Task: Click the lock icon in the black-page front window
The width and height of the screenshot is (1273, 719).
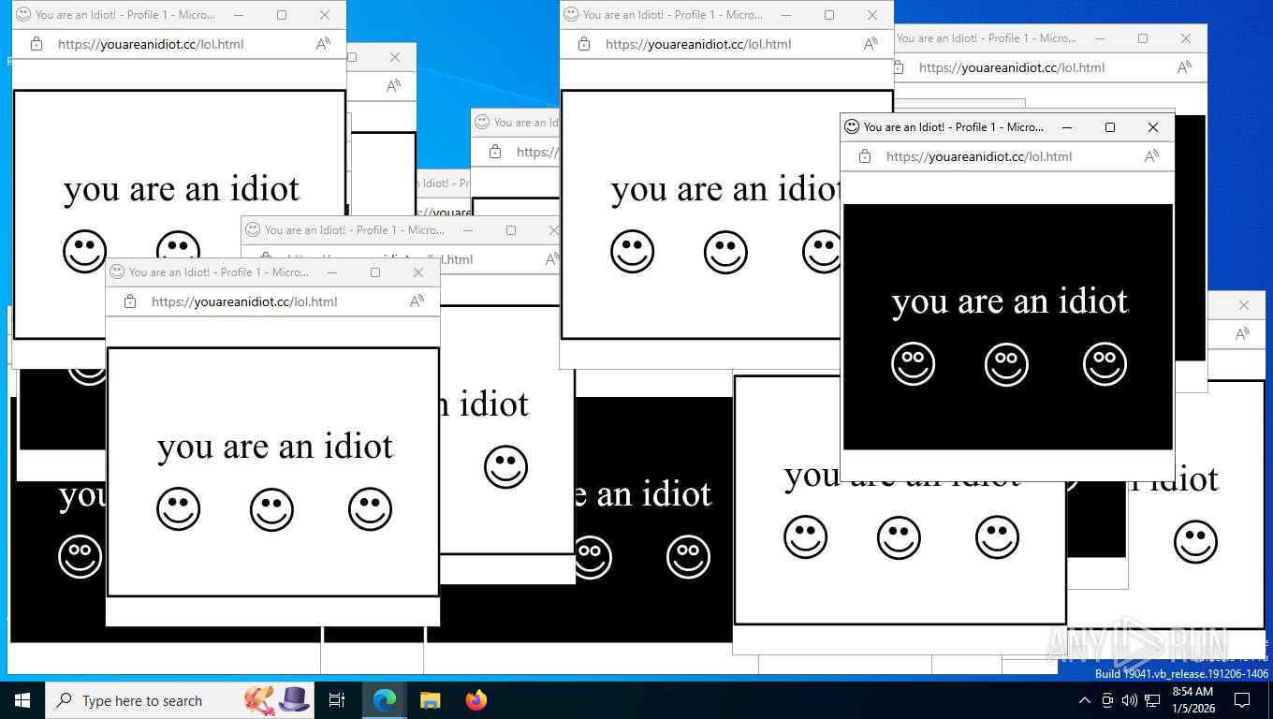Action: click(865, 156)
